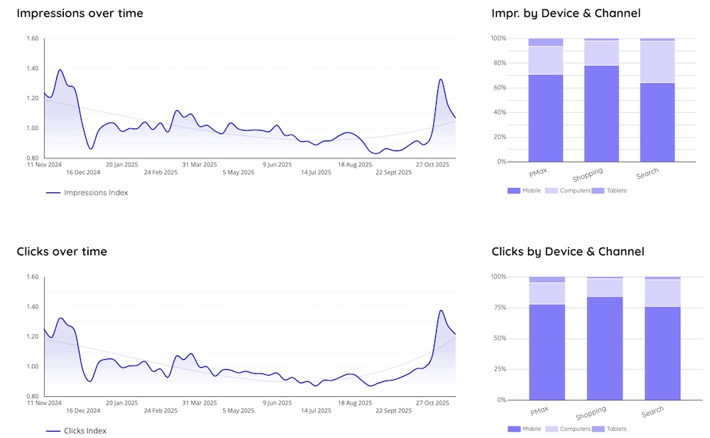710x438 pixels.
Task: Select Shopping Mobile bar segment in impressions chart
Action: tap(601, 114)
